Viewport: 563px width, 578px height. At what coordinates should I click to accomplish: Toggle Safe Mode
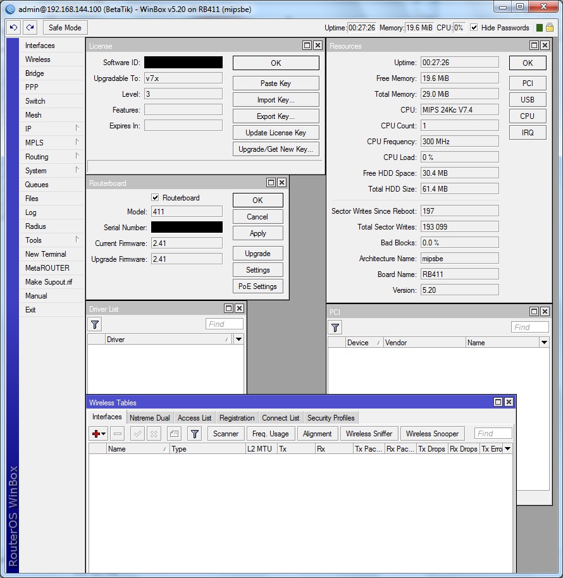tap(65, 28)
